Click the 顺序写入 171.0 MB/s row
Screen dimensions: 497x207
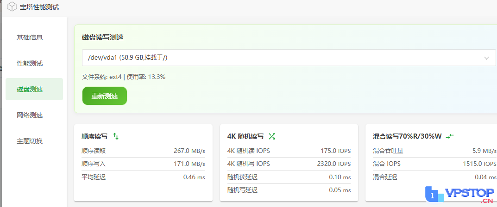[143, 164]
